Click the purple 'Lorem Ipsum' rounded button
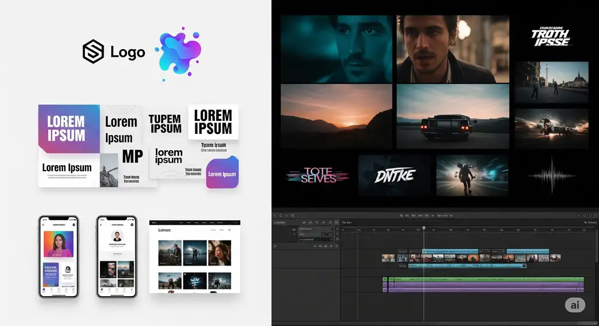 tap(222, 173)
